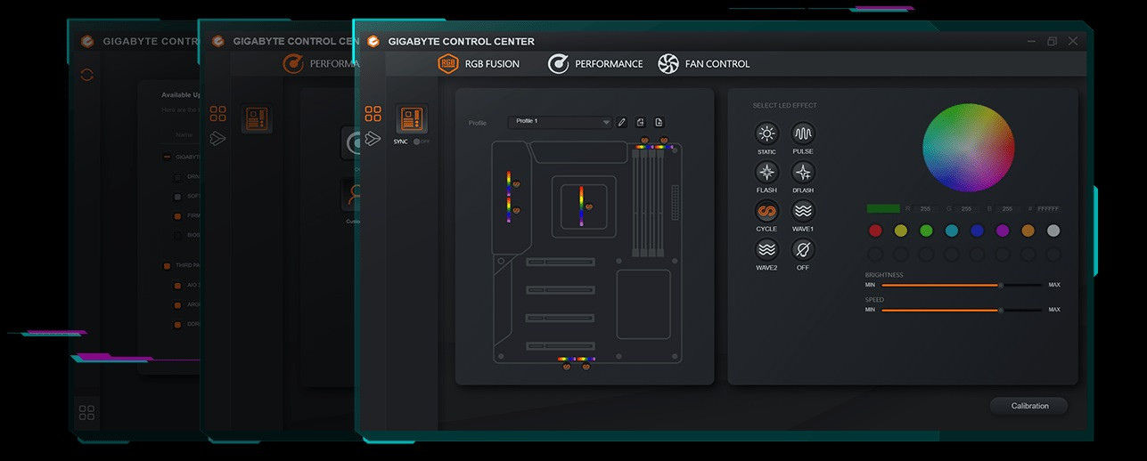Open the dashboard grid icon in front window sidebar
Screen dimensions: 1147x461
(373, 114)
